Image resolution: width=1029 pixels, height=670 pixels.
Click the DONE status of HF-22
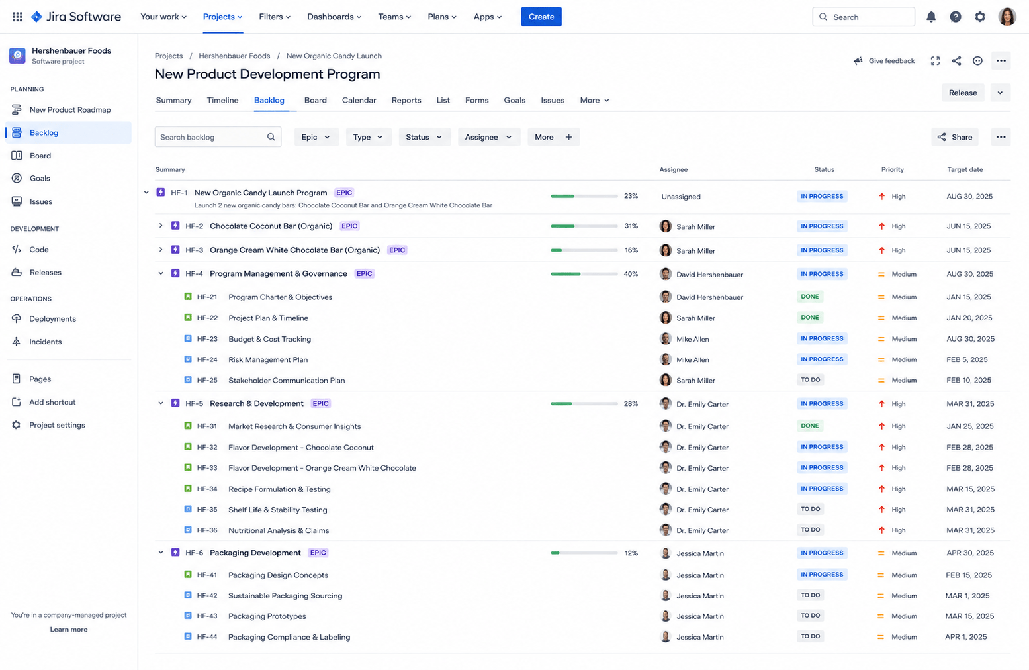coord(810,318)
